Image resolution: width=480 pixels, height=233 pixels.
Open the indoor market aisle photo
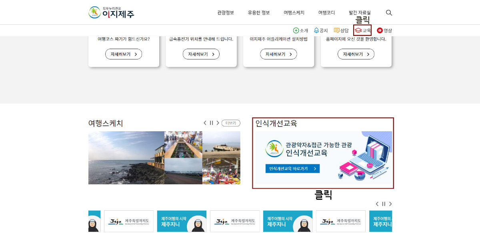[183, 144]
